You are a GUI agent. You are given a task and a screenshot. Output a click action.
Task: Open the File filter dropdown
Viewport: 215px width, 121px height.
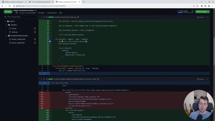tap(42, 13)
